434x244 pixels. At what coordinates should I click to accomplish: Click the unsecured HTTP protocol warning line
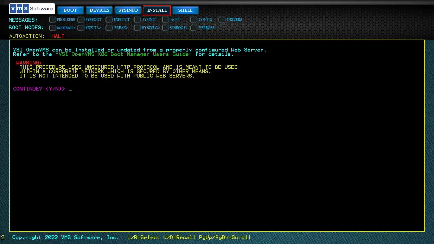(128, 67)
